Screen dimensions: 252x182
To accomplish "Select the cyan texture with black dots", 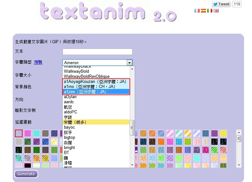I will 37,133.
